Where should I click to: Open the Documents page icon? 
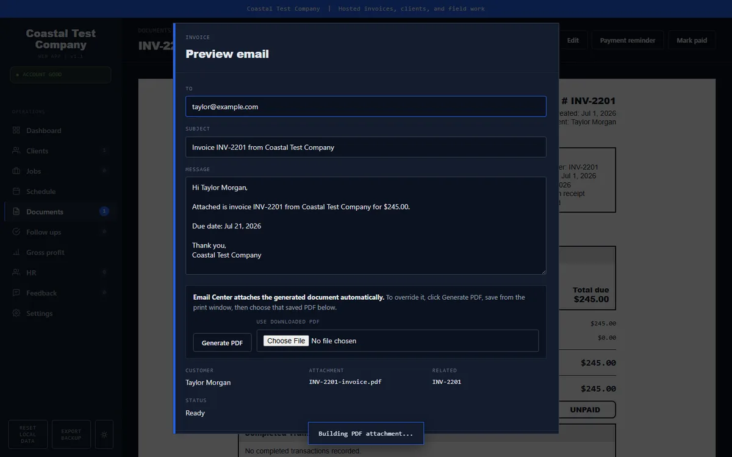[x=16, y=211]
